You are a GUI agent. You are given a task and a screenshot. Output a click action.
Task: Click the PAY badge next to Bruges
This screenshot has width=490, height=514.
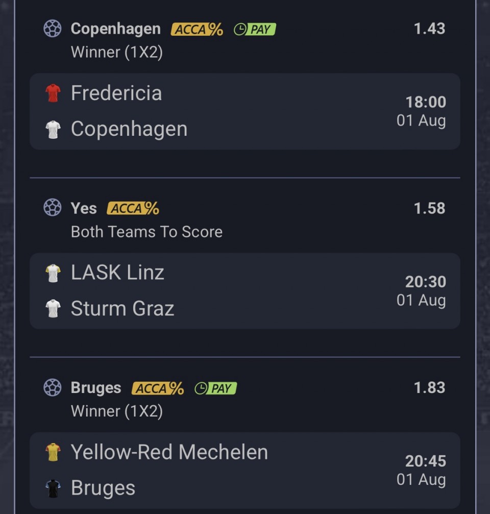(215, 388)
